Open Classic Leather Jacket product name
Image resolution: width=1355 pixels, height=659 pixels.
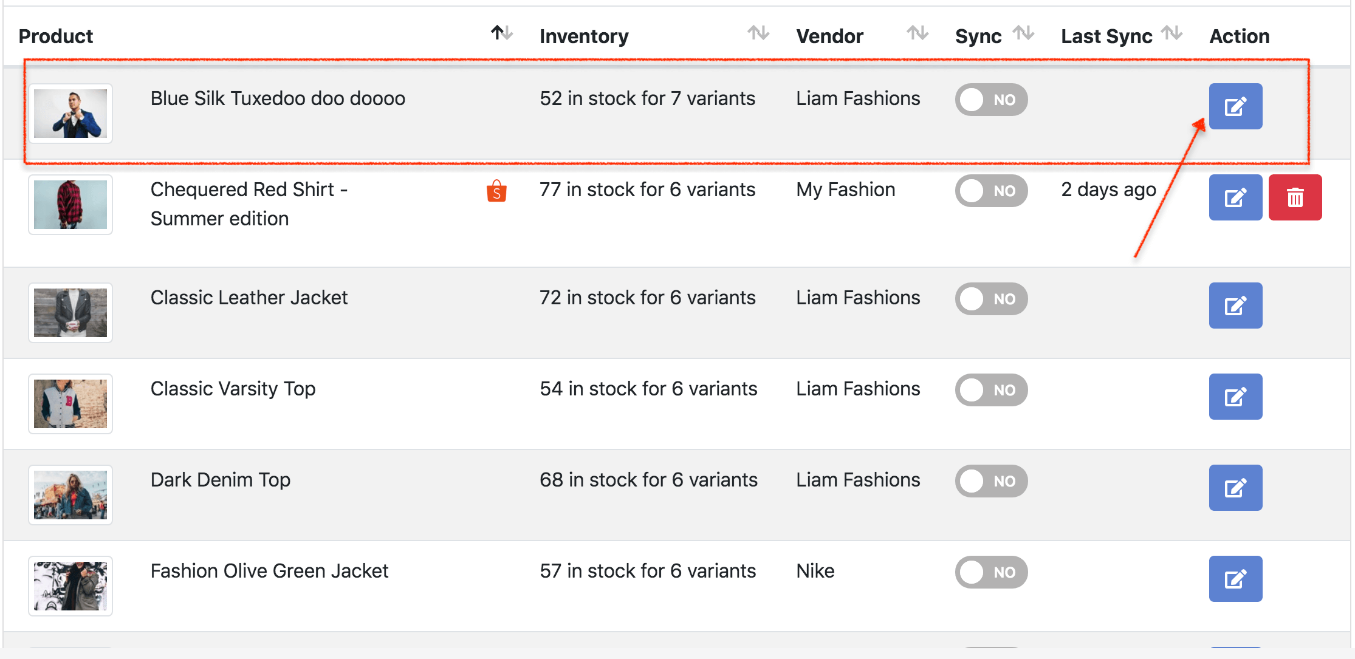pyautogui.click(x=249, y=298)
